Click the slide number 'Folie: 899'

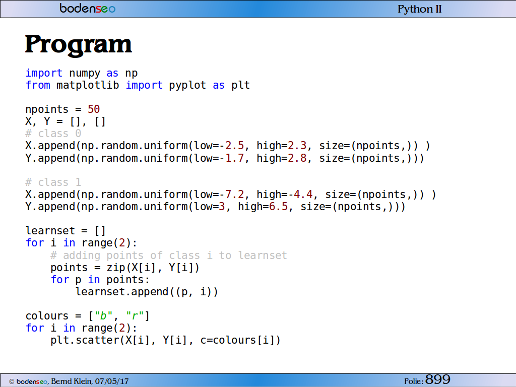pos(427,380)
